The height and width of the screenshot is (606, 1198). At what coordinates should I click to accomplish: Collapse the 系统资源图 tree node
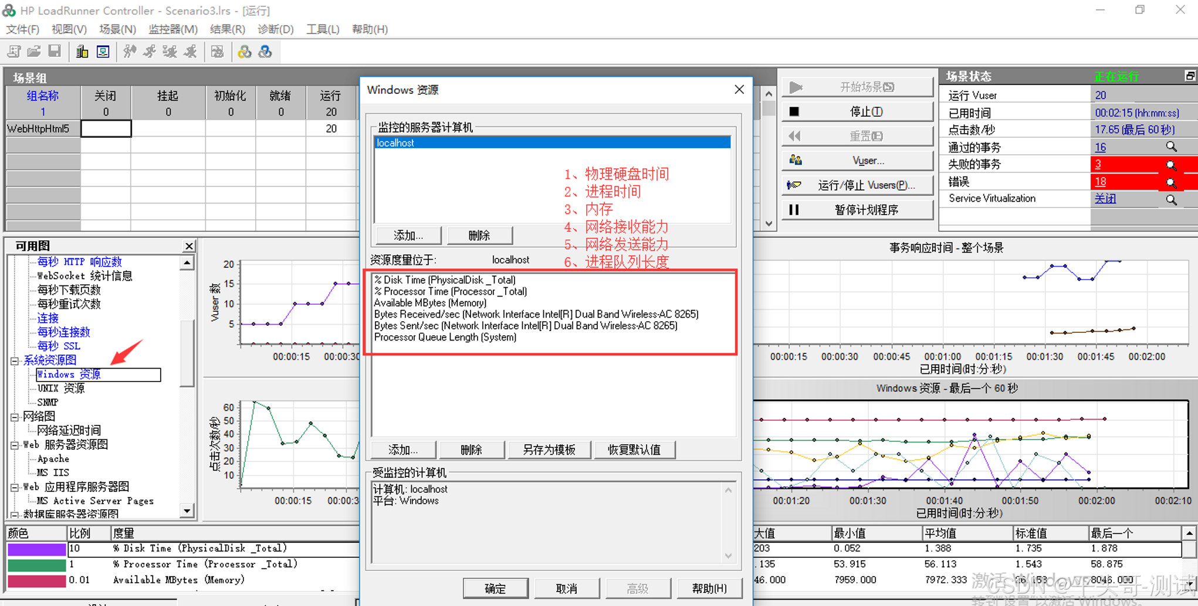(15, 360)
